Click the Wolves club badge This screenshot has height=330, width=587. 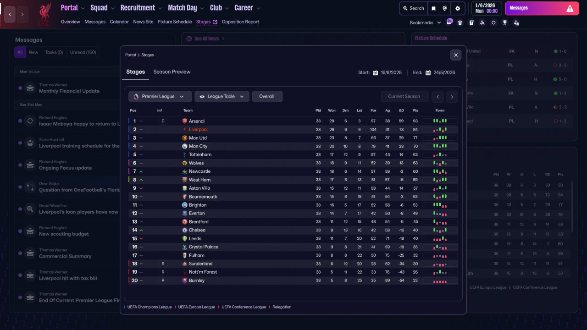pyautogui.click(x=185, y=163)
